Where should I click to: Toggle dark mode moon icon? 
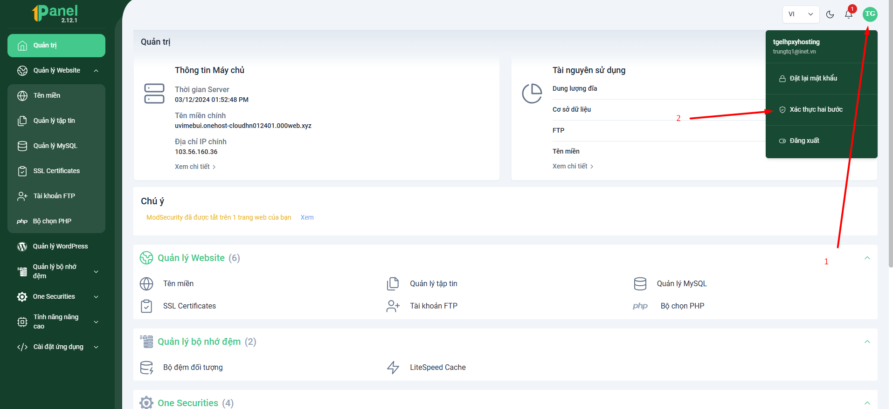click(x=830, y=14)
